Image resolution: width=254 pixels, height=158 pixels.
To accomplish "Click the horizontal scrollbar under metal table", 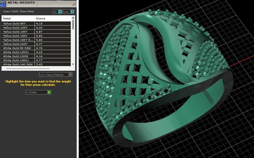I will [28, 69].
